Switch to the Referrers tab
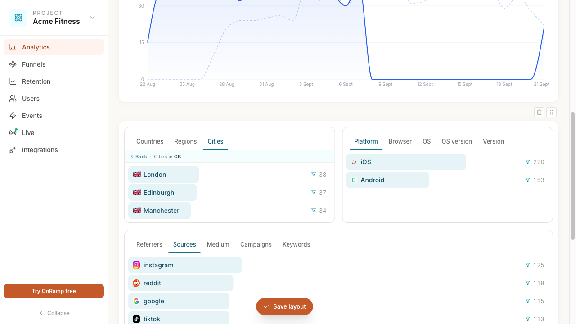576x324 pixels. click(x=149, y=244)
